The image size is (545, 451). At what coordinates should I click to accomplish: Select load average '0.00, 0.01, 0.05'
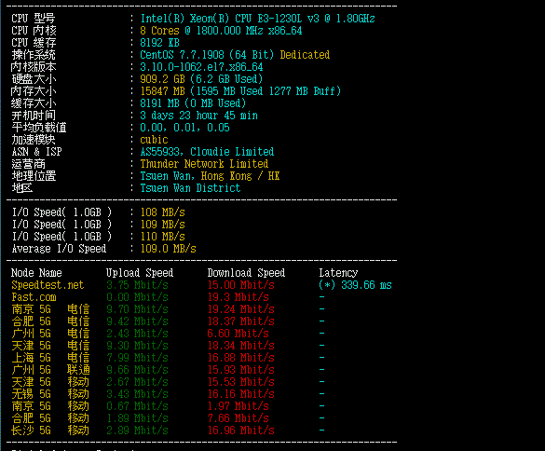click(184, 128)
